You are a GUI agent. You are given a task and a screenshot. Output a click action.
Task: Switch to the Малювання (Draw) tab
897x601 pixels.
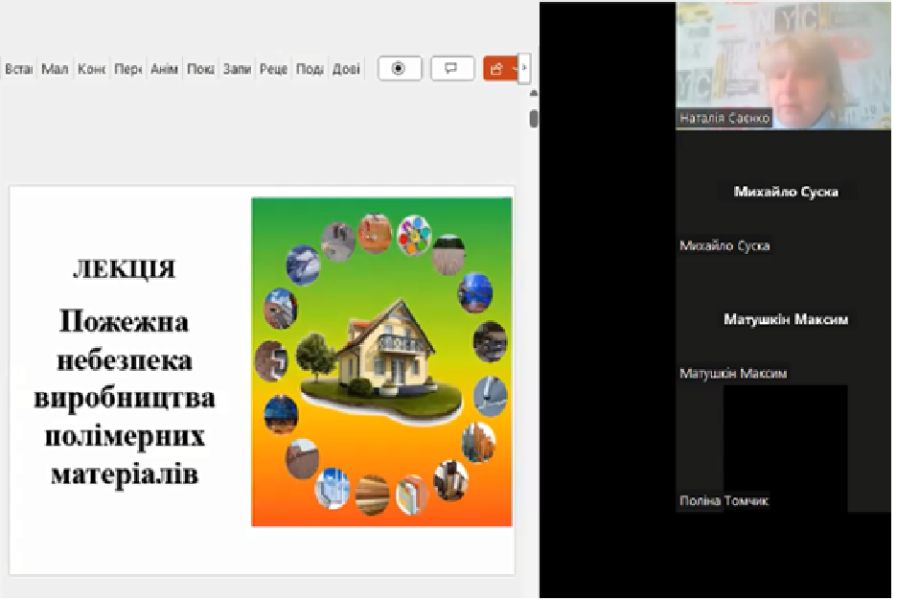coord(55,69)
